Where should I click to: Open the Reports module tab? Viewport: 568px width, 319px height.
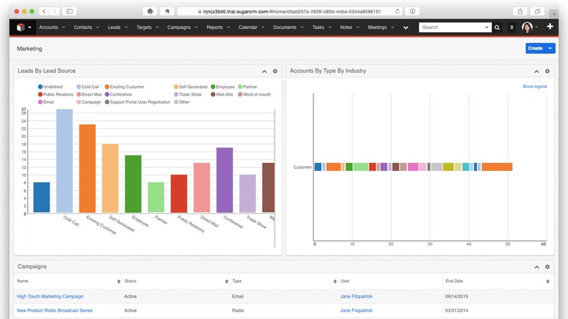point(214,27)
